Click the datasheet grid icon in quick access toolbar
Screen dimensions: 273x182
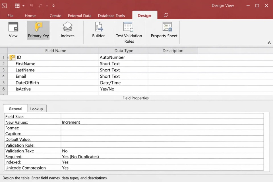coord(17,6)
